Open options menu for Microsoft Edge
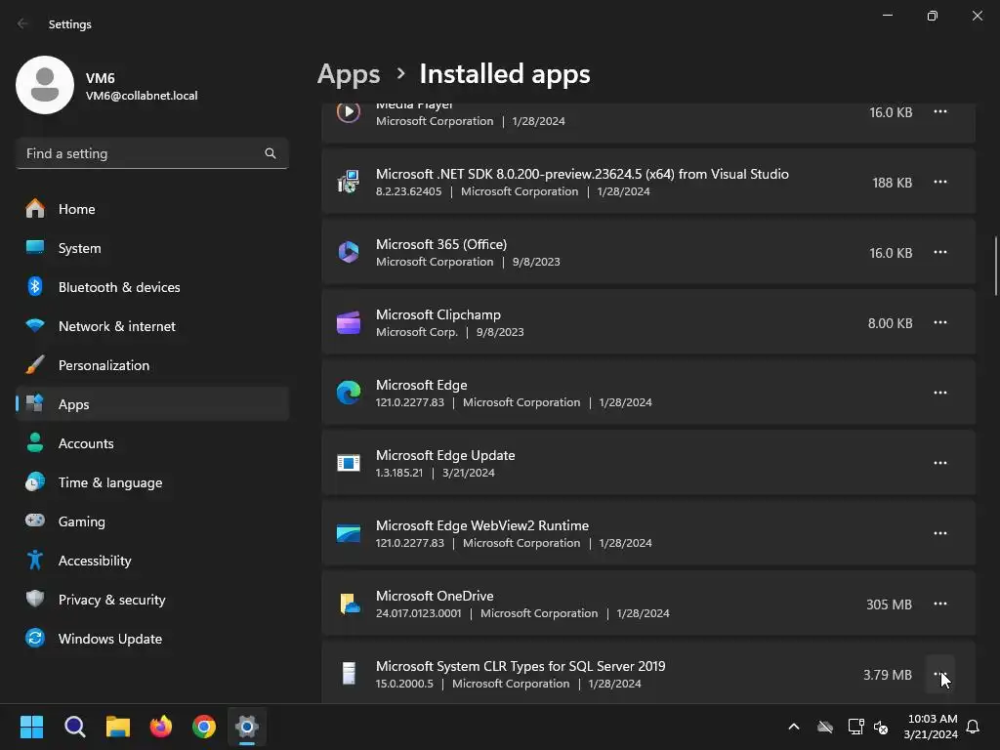 939,393
